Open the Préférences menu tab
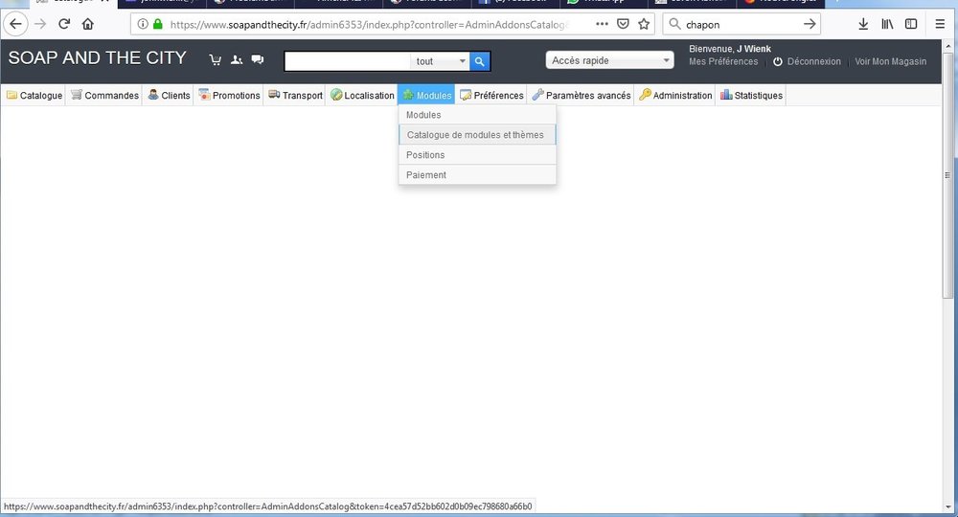The height and width of the screenshot is (517, 958). [491, 95]
